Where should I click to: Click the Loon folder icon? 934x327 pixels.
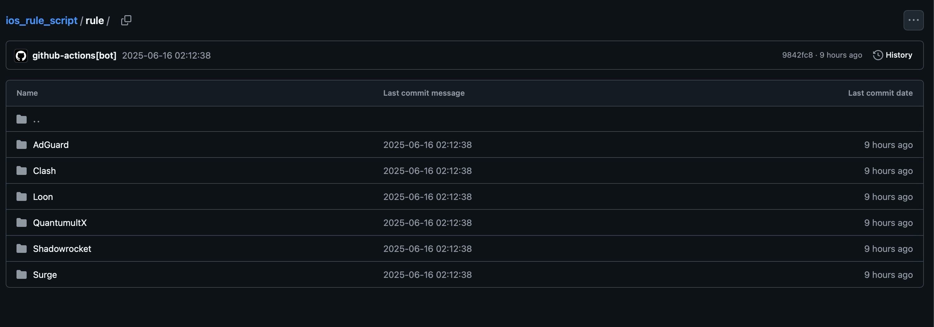click(x=22, y=197)
